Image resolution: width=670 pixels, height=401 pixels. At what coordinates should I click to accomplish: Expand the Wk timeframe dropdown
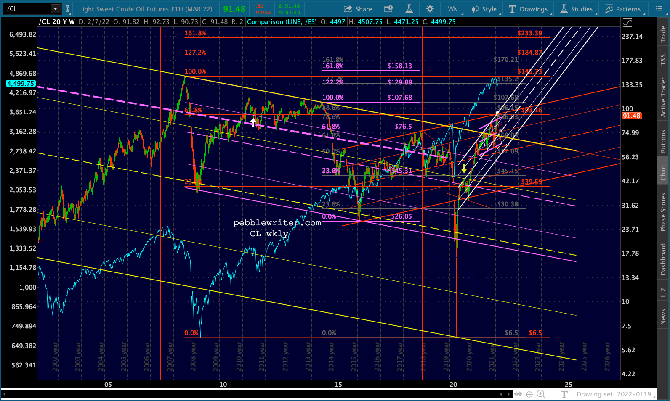click(453, 9)
